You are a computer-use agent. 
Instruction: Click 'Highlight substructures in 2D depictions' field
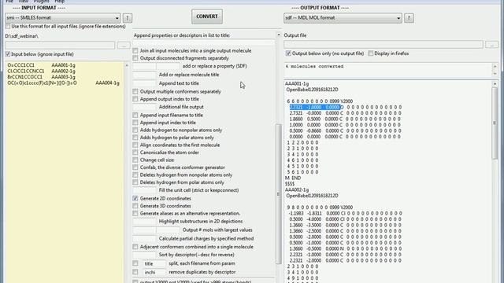[144, 222]
